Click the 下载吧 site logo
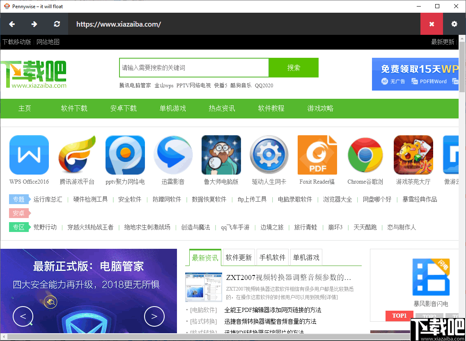Image resolution: width=466 pixels, height=341 pixels. [33, 74]
